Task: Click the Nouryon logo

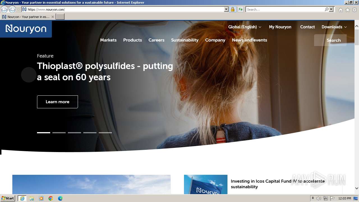Action: 26,29
